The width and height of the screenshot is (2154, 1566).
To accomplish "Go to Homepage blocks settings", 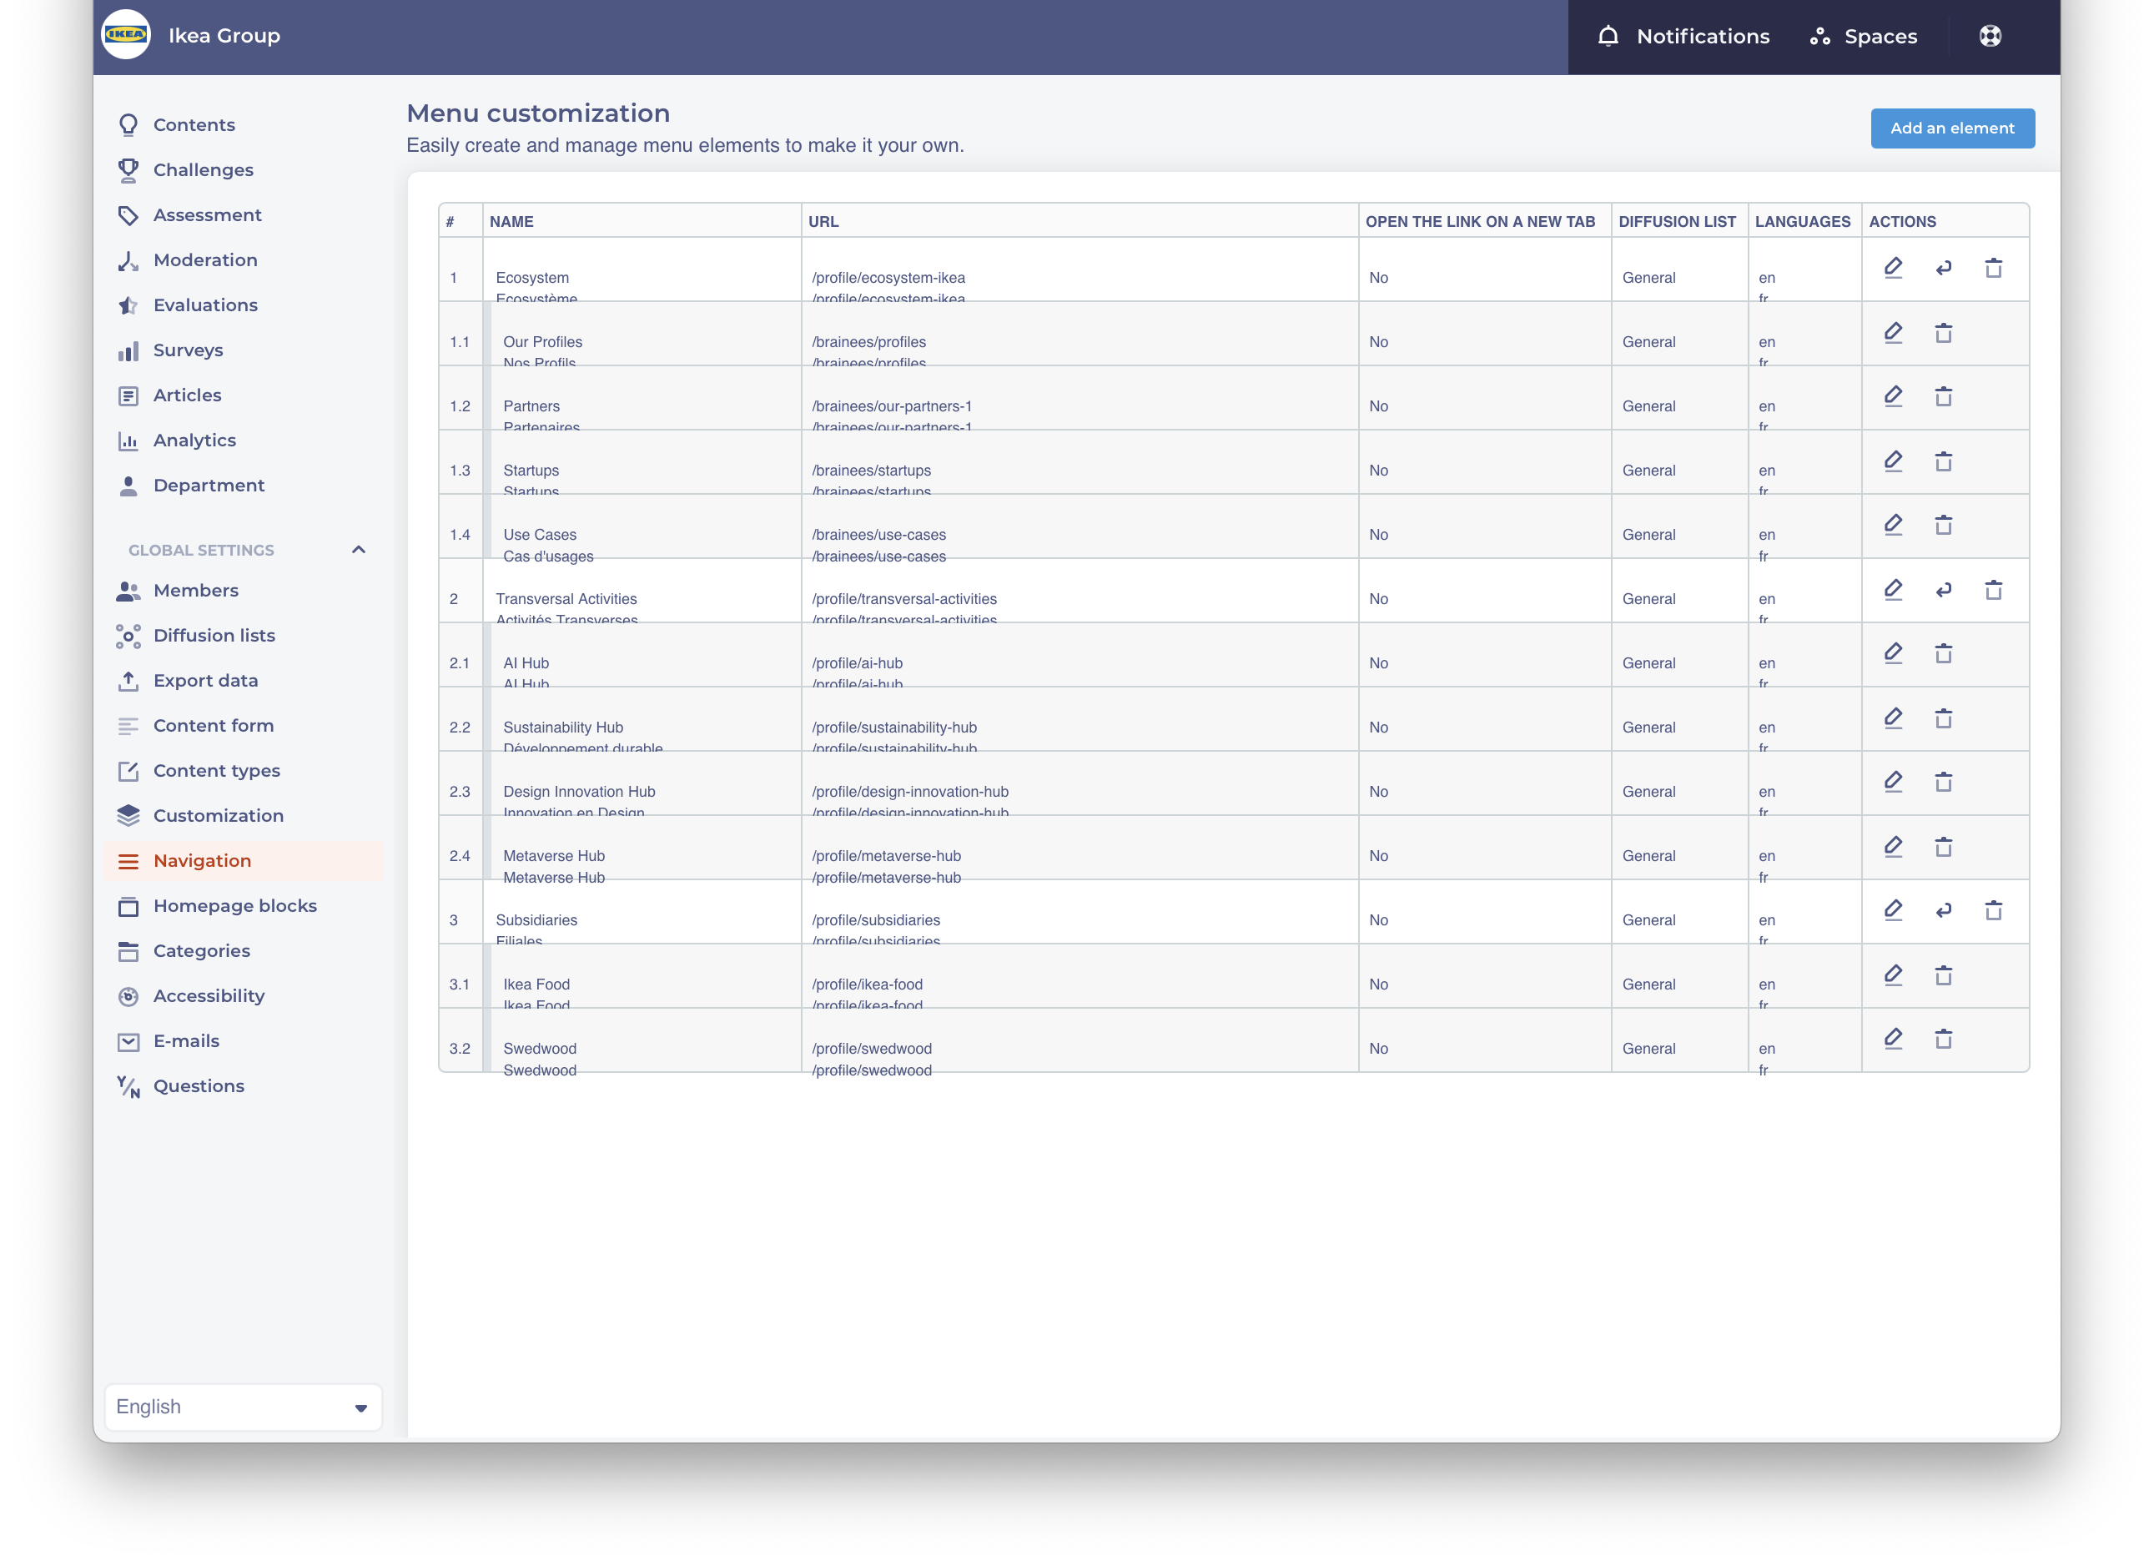I will click(x=234, y=906).
